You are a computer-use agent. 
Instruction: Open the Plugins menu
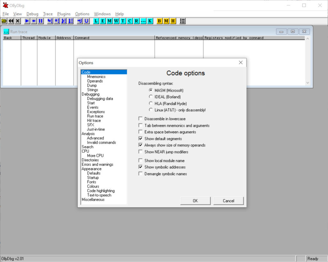64,14
